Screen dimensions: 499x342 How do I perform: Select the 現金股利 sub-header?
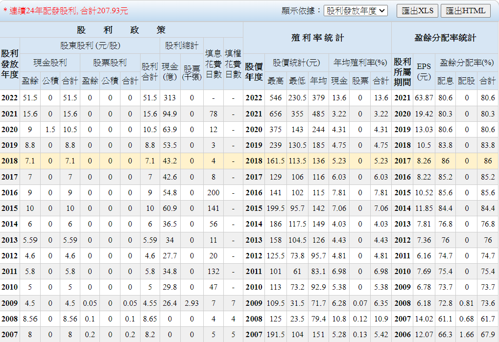(49, 63)
